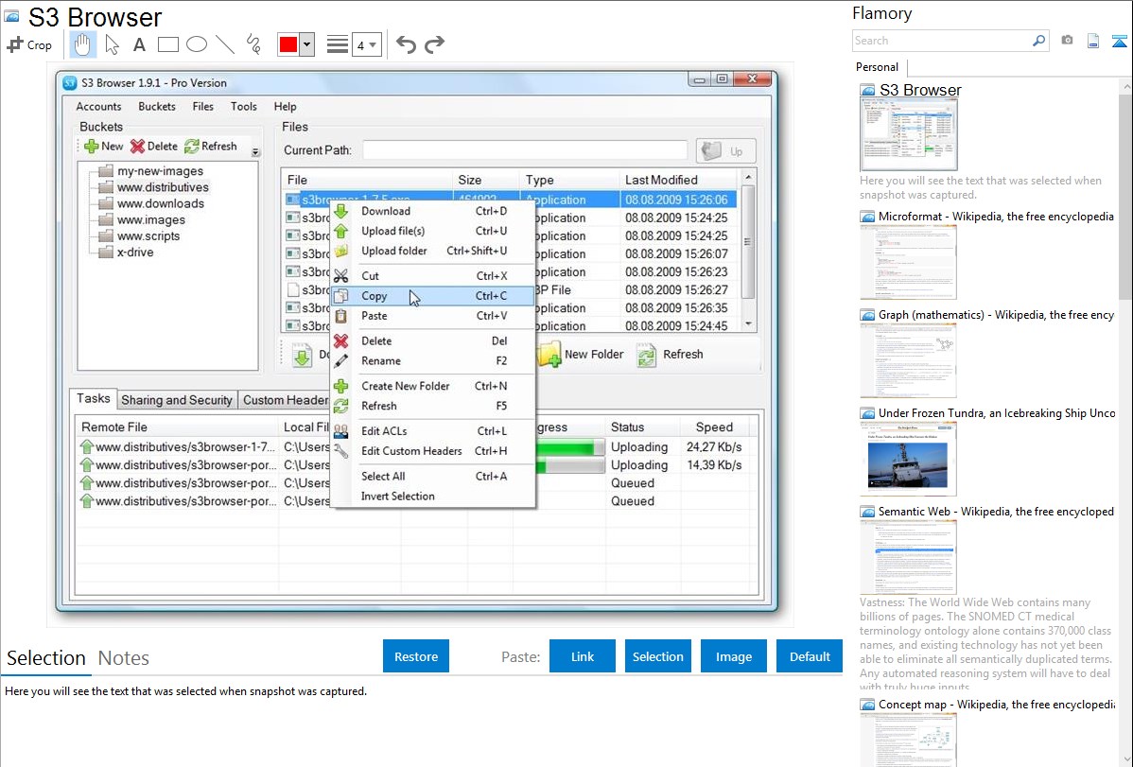Image resolution: width=1133 pixels, height=767 pixels.
Task: Select the text annotation tool
Action: (139, 44)
